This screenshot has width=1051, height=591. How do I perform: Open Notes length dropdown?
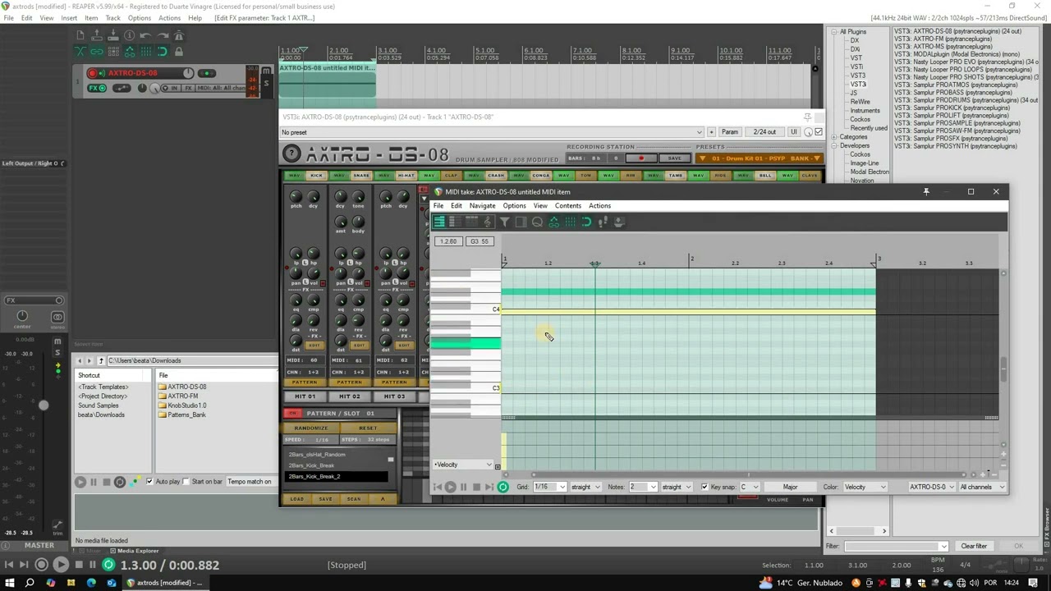pyautogui.click(x=642, y=487)
